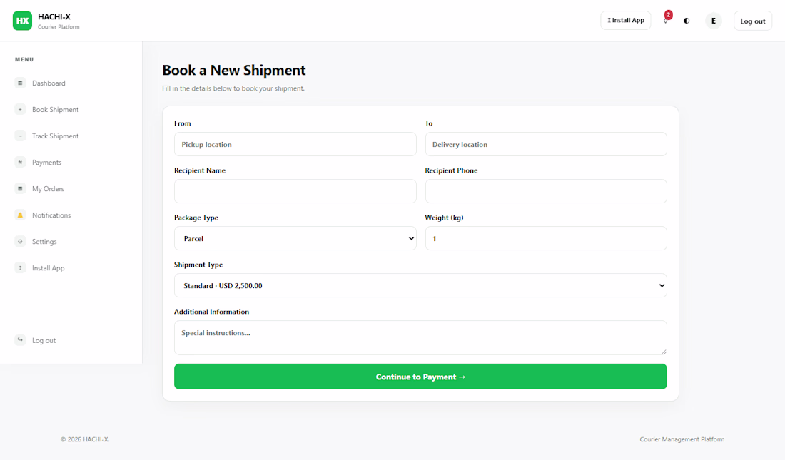Click Install App in the sidebar menu
The height and width of the screenshot is (460, 785).
tap(48, 268)
